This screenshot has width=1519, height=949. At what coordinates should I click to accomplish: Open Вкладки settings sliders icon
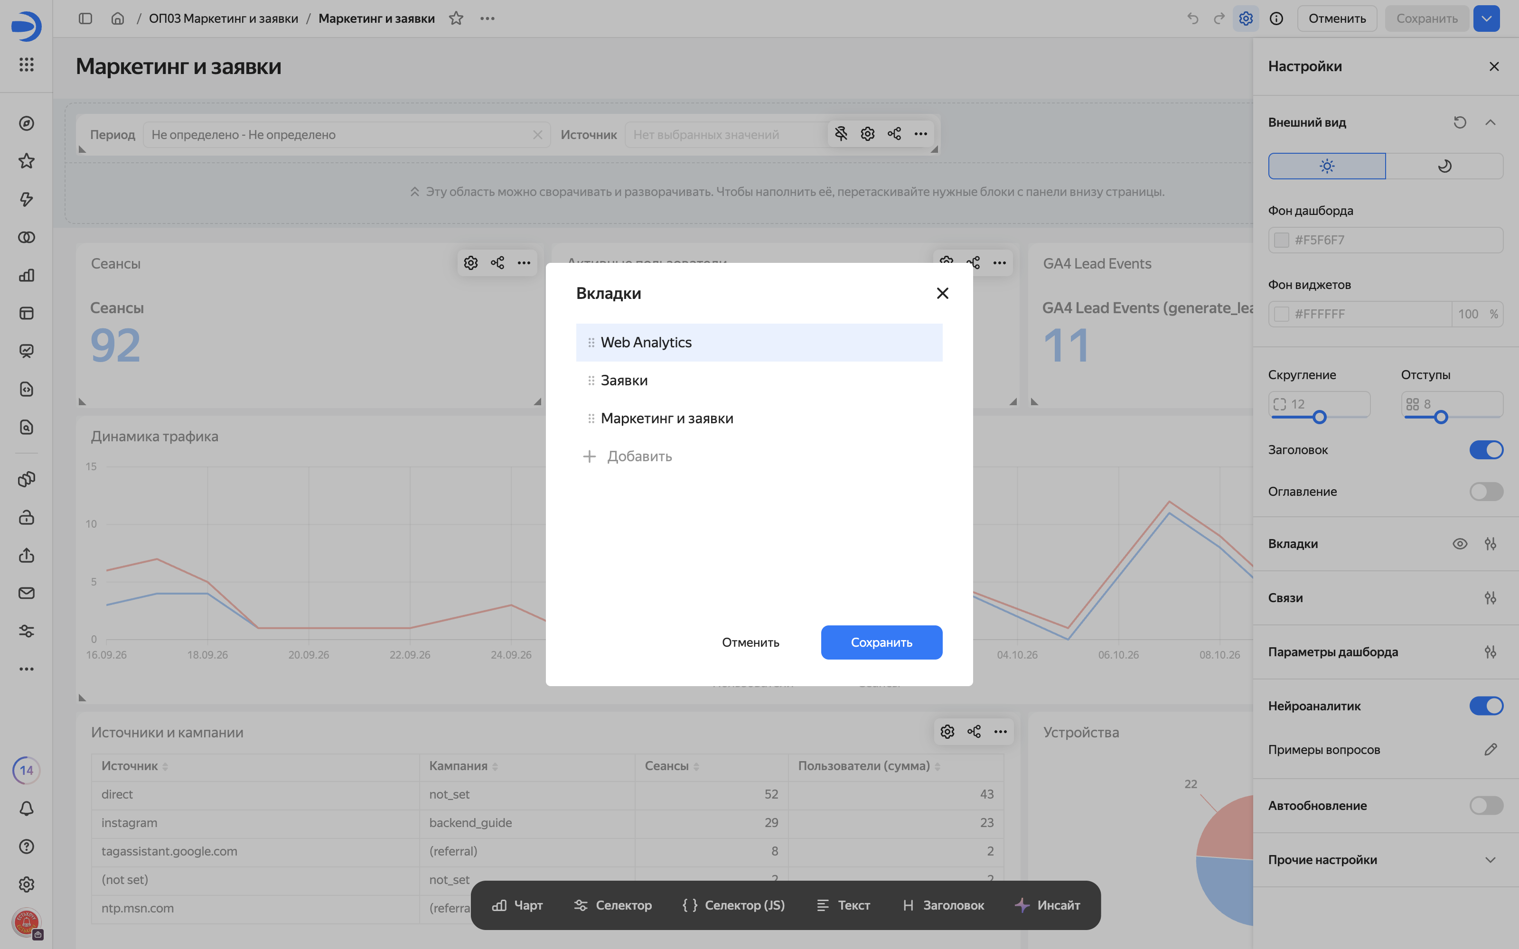tap(1490, 544)
